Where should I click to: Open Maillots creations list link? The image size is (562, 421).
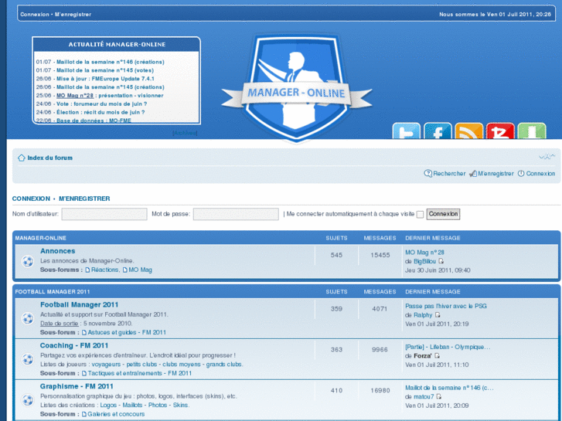(x=133, y=406)
